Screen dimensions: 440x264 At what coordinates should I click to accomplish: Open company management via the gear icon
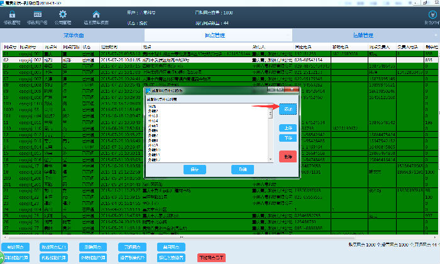62,14
